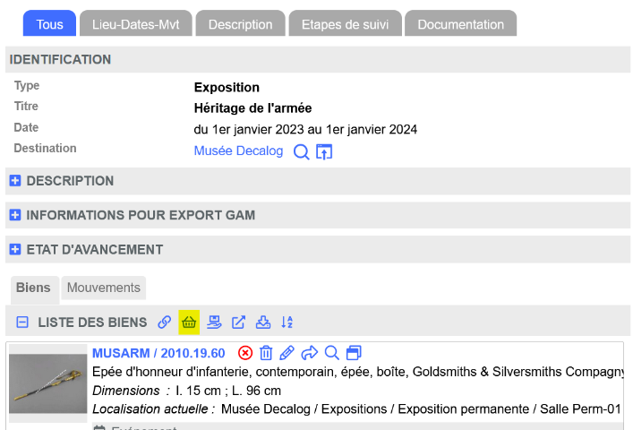Delete item with the trash icon
Screen dimensions: 633x430
coord(266,353)
